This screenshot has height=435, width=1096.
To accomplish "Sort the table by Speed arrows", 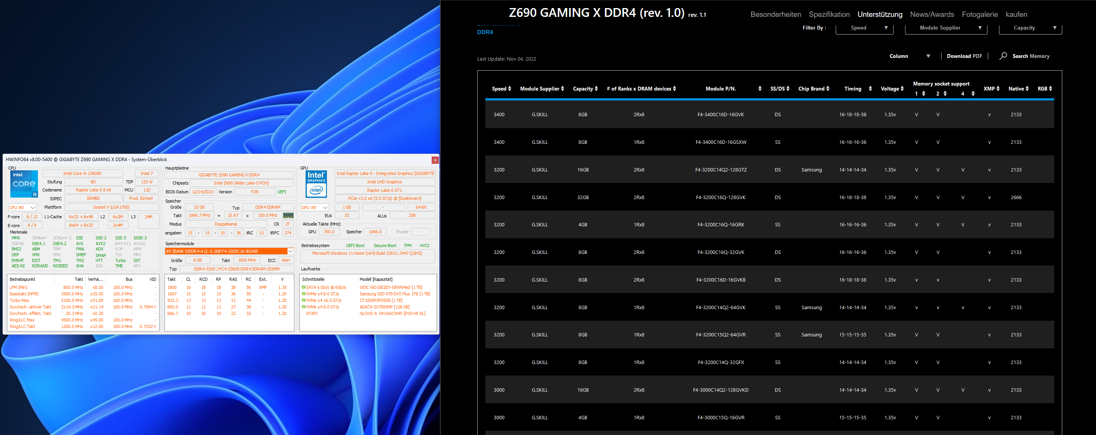I will click(x=509, y=89).
